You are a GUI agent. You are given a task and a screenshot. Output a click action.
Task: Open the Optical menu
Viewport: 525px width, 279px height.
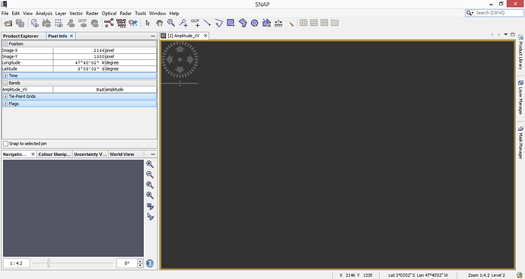[109, 14]
